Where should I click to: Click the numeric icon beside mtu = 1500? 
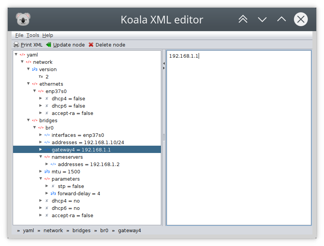[47, 172]
